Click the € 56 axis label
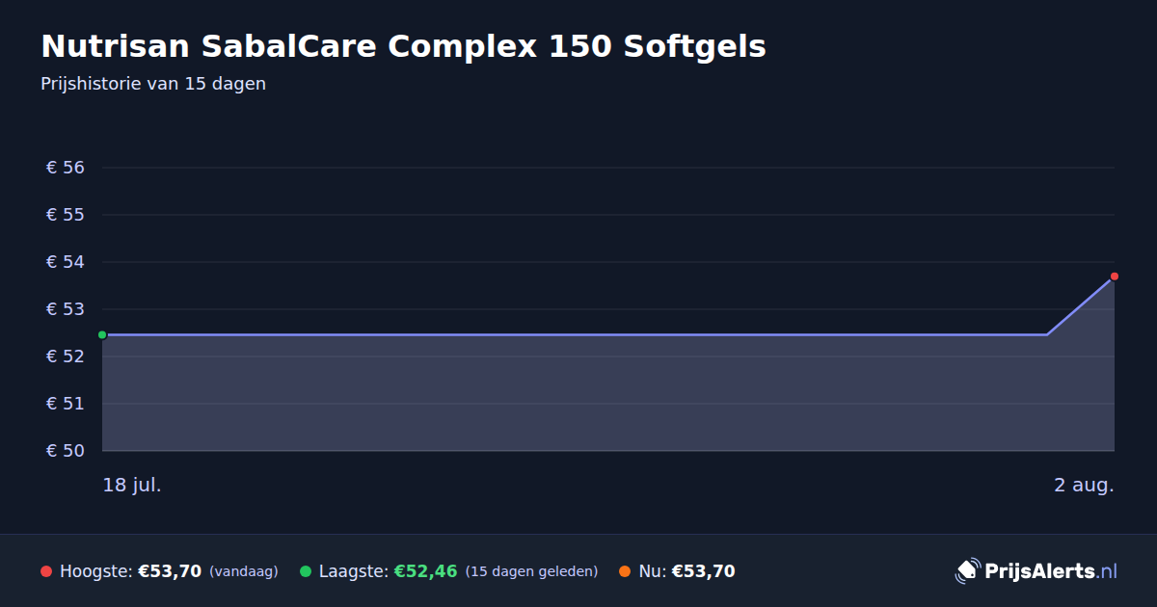The width and height of the screenshot is (1157, 607). click(x=66, y=168)
